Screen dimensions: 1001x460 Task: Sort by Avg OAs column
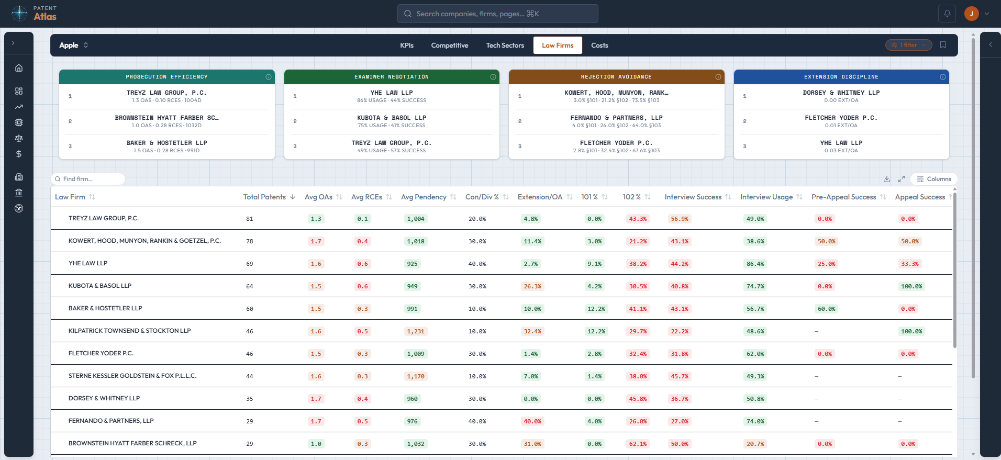pos(323,197)
